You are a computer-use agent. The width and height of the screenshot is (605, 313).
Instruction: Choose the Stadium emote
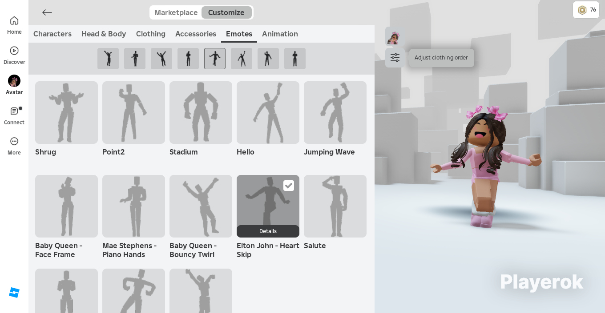[201, 112]
